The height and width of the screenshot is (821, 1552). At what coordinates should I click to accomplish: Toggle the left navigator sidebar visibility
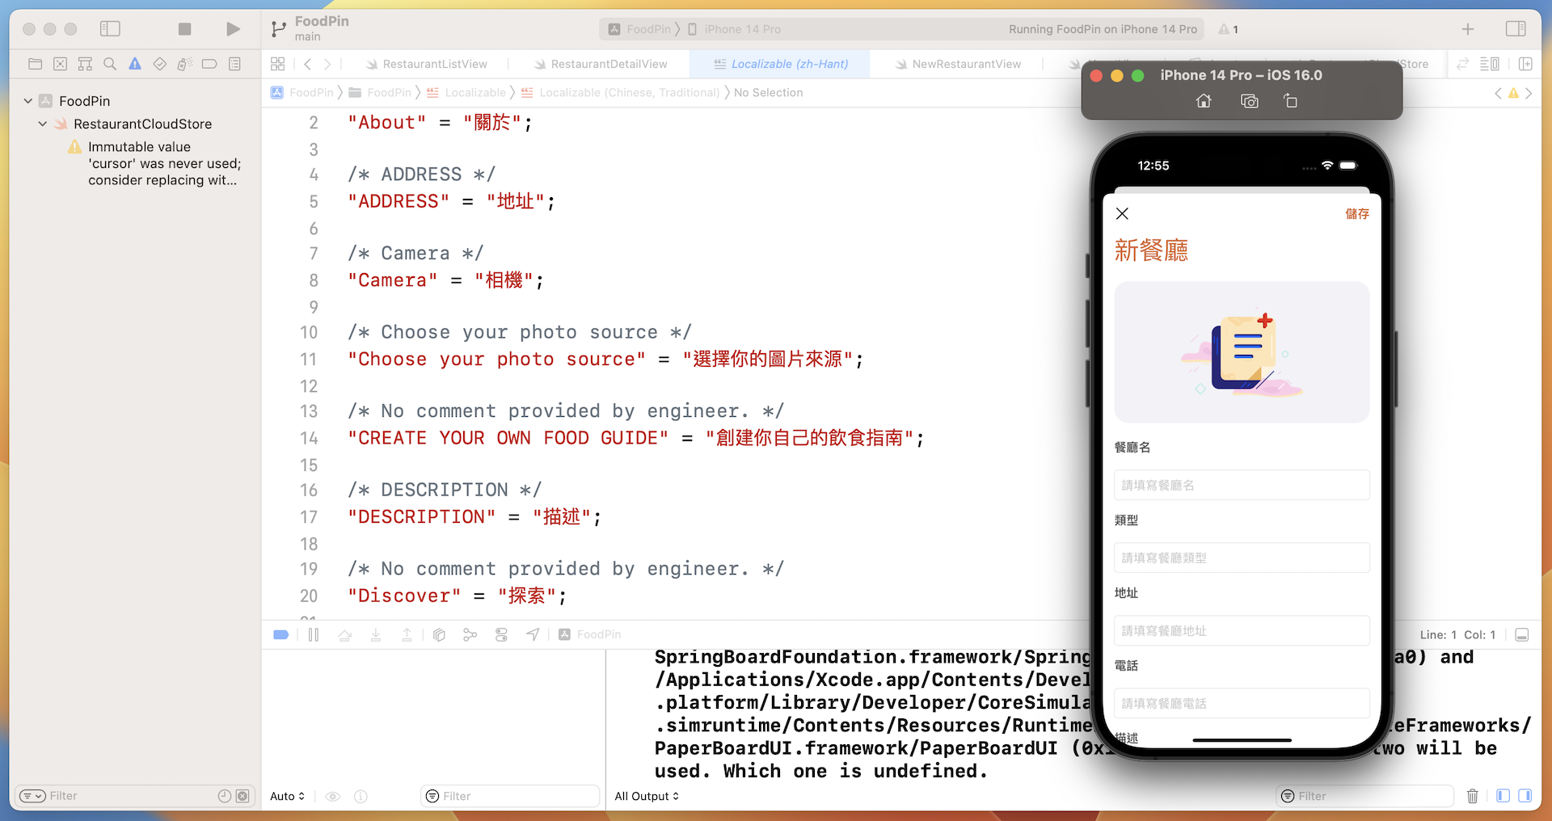[x=110, y=28]
